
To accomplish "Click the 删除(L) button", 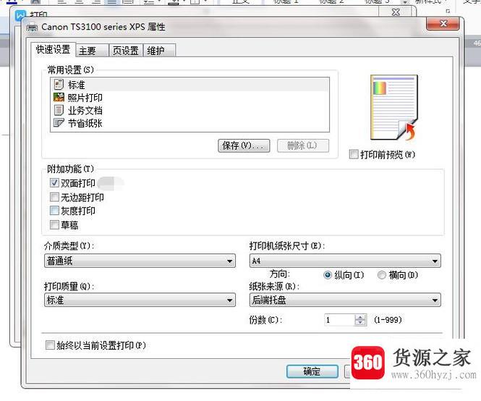I will 303,145.
